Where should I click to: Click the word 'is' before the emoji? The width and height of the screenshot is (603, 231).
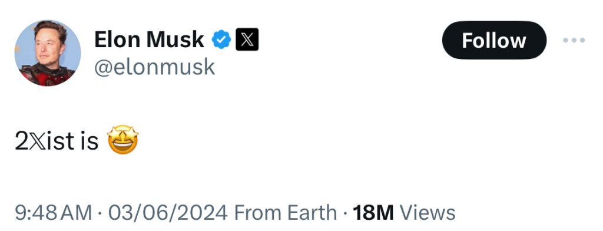(x=90, y=141)
